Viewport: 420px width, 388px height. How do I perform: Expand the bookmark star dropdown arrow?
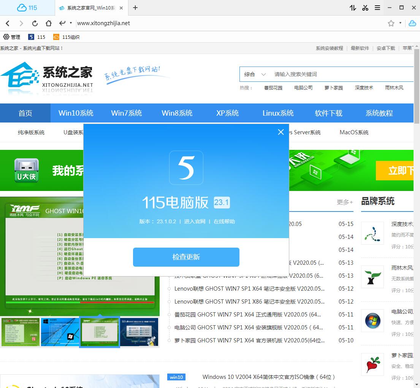click(400, 23)
